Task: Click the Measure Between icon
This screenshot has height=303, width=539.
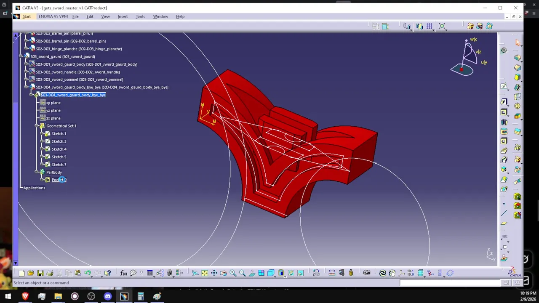Action: click(x=332, y=273)
